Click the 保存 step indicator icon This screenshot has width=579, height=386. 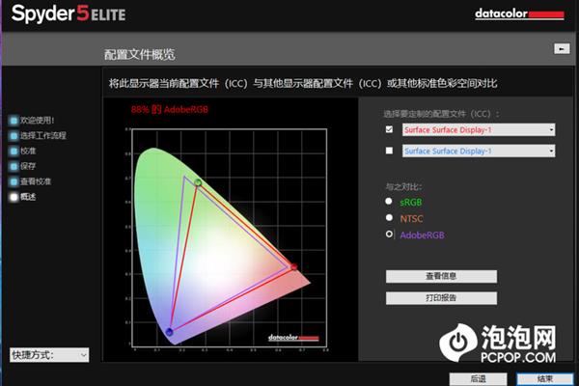[14, 166]
